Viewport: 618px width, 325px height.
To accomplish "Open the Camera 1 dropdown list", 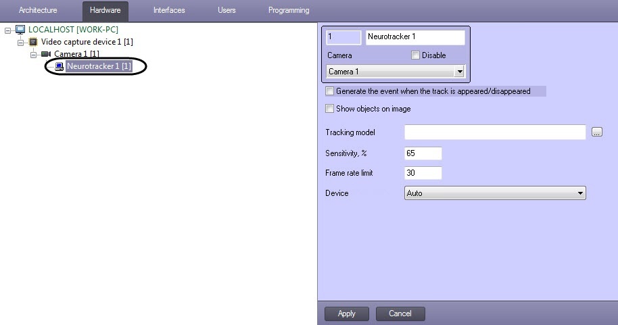I will click(x=460, y=72).
